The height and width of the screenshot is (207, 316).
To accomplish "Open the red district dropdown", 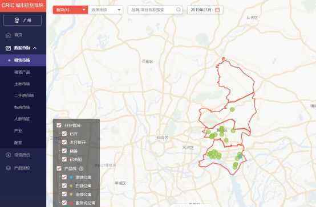I will (x=70, y=10).
